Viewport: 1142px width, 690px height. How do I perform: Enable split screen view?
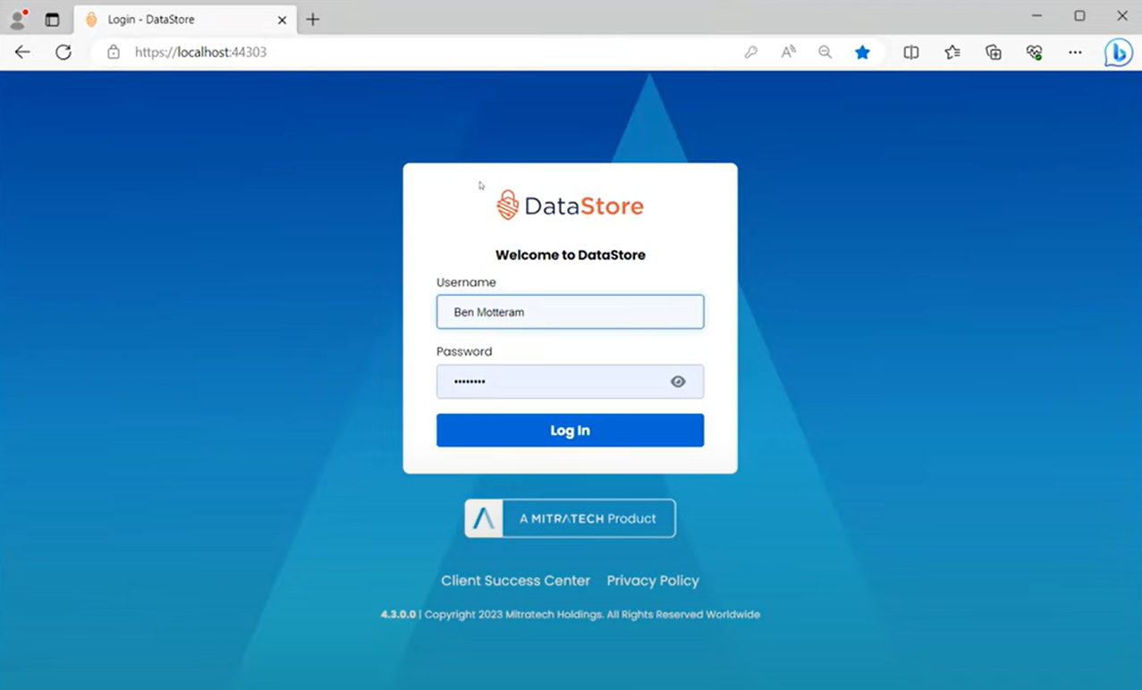tap(910, 52)
